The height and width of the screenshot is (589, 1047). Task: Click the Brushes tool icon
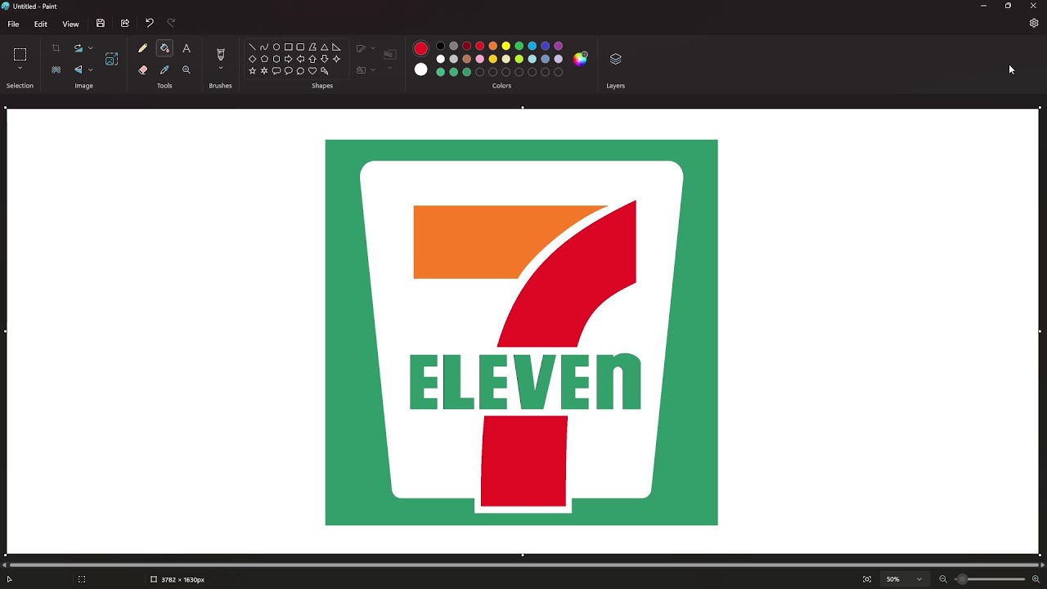[x=220, y=54]
